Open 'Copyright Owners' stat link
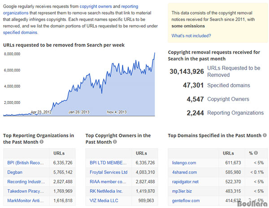 tap(228, 99)
